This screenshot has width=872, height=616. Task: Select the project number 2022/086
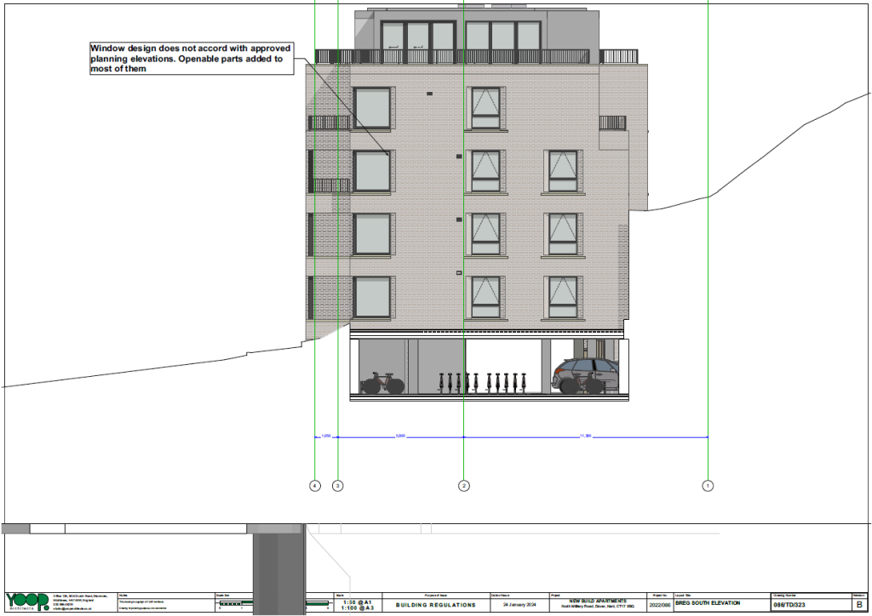click(x=660, y=605)
